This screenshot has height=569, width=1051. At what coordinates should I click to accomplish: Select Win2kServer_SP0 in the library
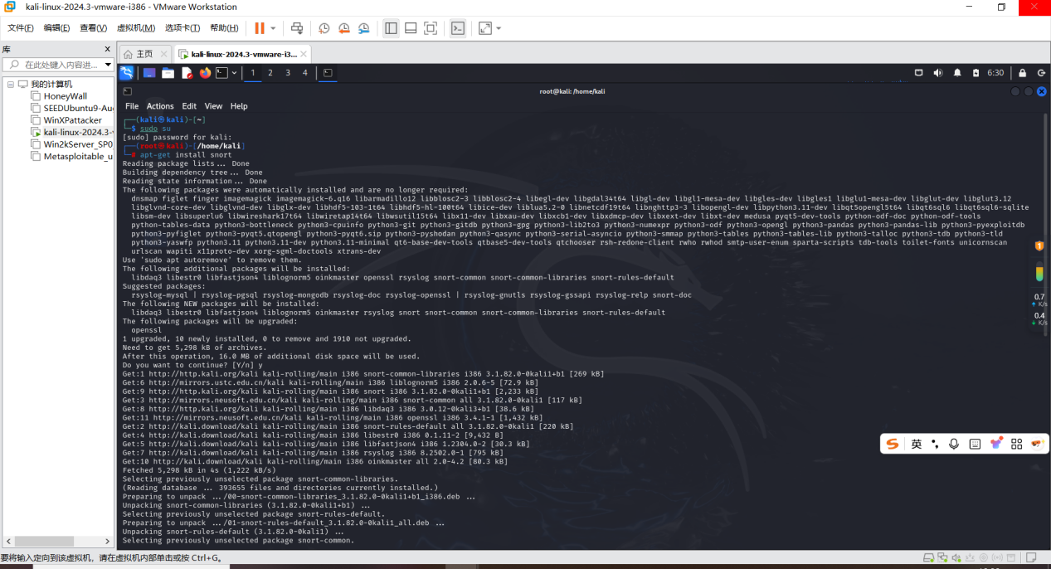[72, 144]
